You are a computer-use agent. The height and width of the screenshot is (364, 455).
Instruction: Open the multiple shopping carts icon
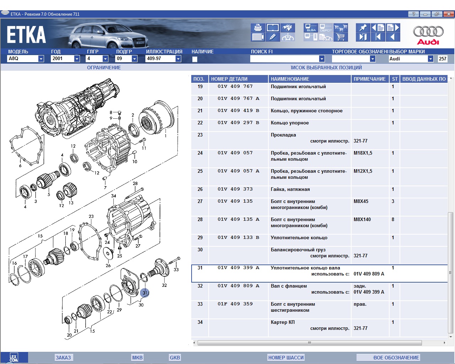[x=341, y=28]
